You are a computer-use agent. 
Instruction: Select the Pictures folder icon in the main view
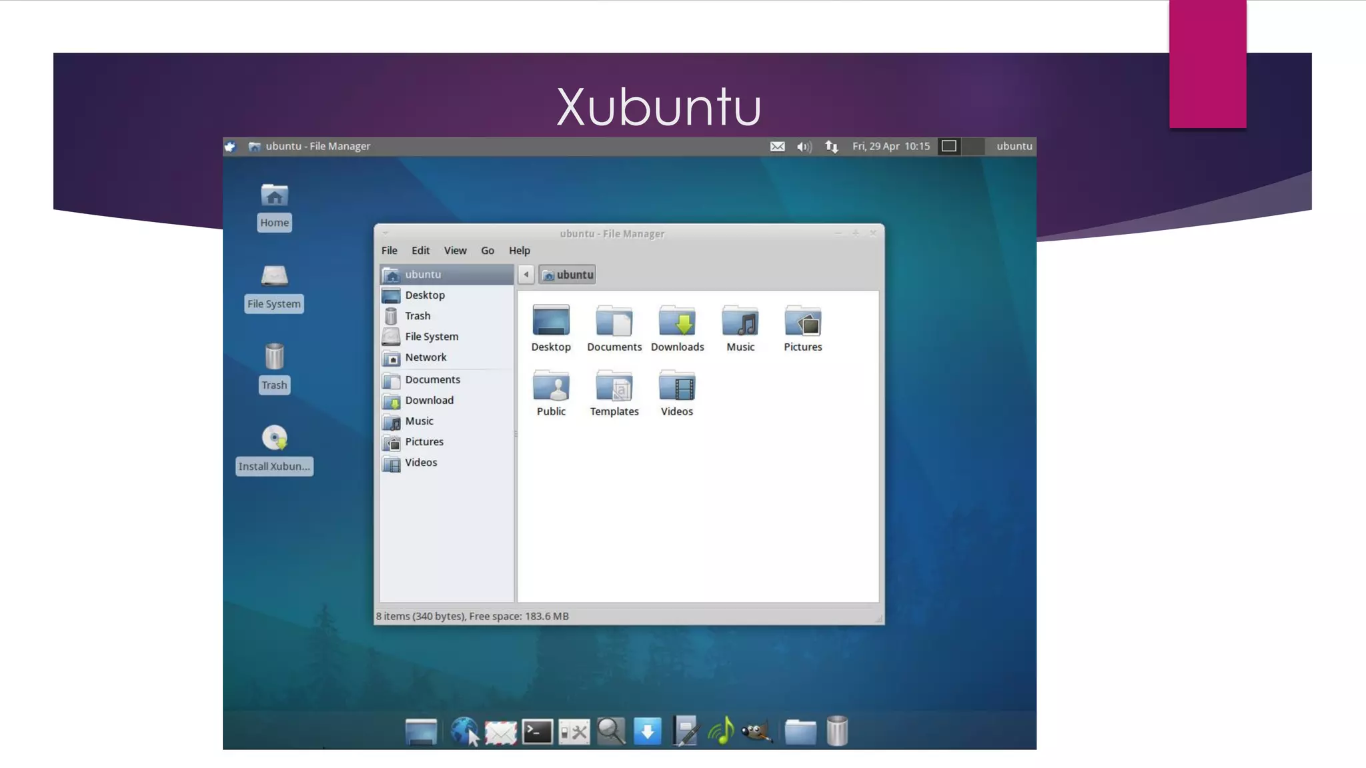pos(803,329)
